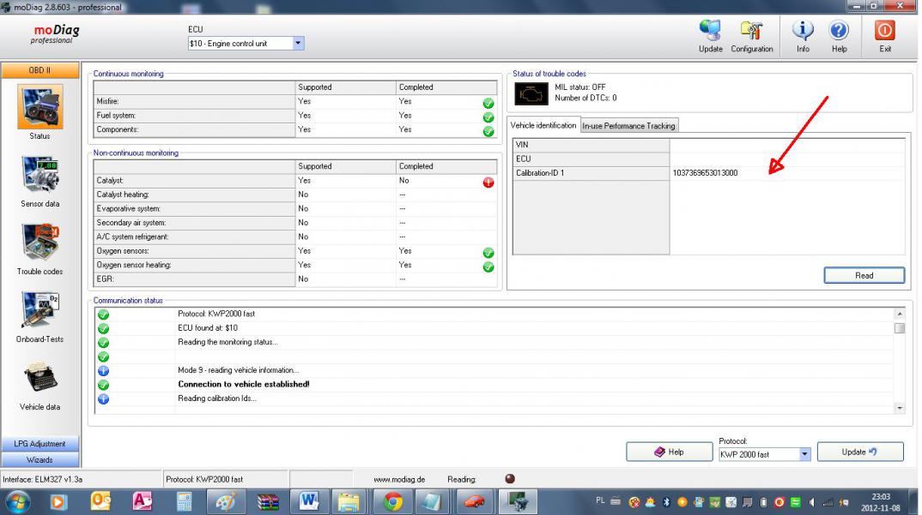Click the blue info icon beside Mode 9 message

pos(104,370)
